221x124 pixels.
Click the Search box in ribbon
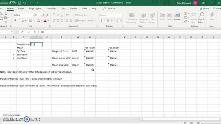click(x=109, y=8)
